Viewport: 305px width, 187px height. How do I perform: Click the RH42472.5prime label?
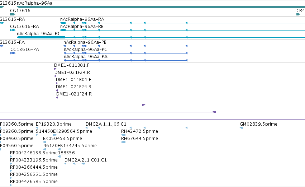pos(139,131)
